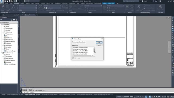Open the dimension style dropdown
Viewport: 174px width, 98px height.
click(52, 6)
